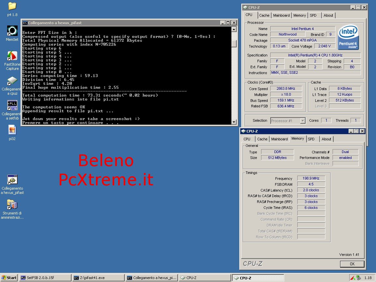Select Cache tab in lower CPU-Z window
Screen dimensions: 376x282
262,139
